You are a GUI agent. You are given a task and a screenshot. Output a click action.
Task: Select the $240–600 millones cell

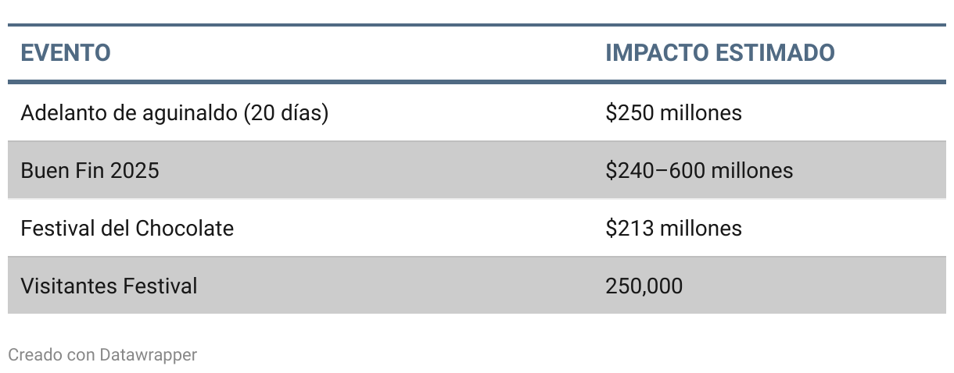pyautogui.click(x=699, y=170)
